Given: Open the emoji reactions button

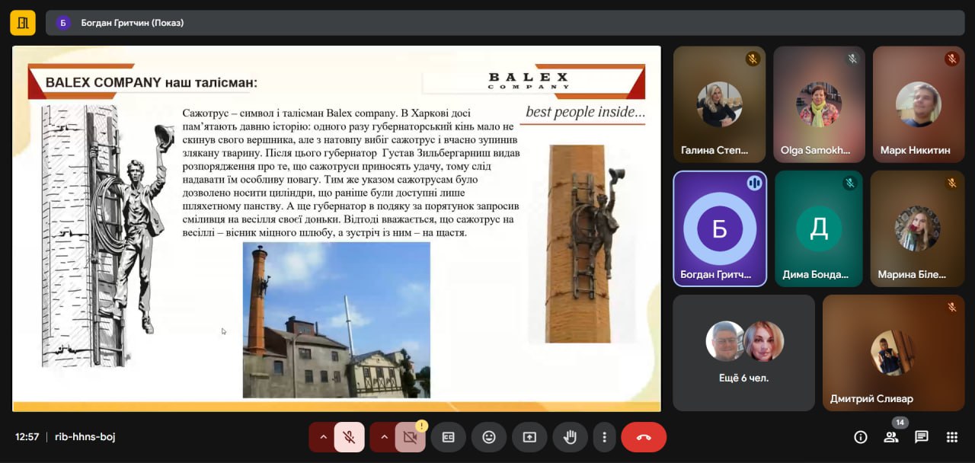Looking at the screenshot, I should (x=489, y=437).
